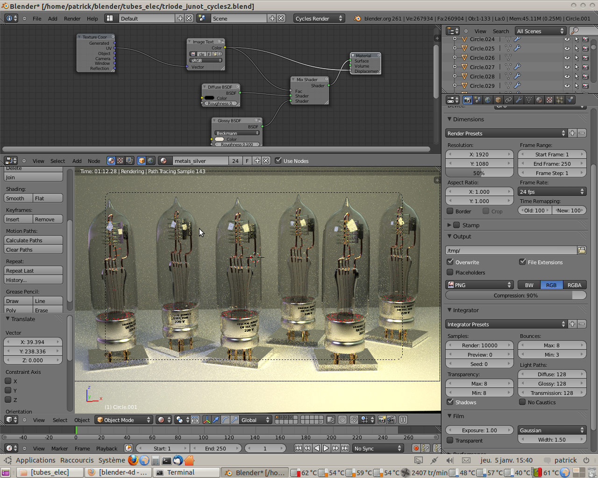The height and width of the screenshot is (478, 598).
Task: Toggle the Use Nodes checkbox
Action: (278, 161)
